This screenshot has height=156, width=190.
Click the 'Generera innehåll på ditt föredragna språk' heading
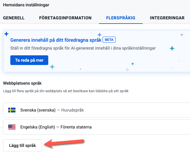[56, 40]
